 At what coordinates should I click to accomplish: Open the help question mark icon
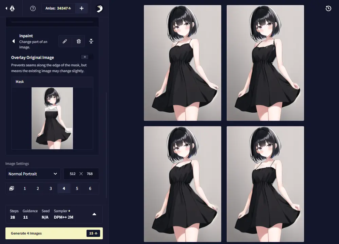33,8
